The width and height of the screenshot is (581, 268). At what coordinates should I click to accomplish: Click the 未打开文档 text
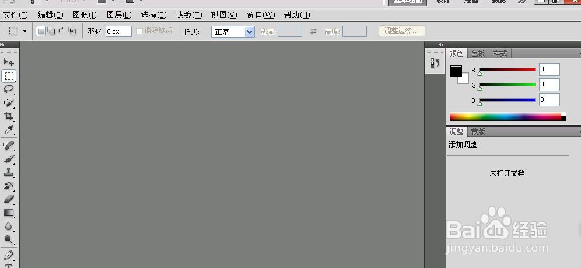[x=507, y=173]
